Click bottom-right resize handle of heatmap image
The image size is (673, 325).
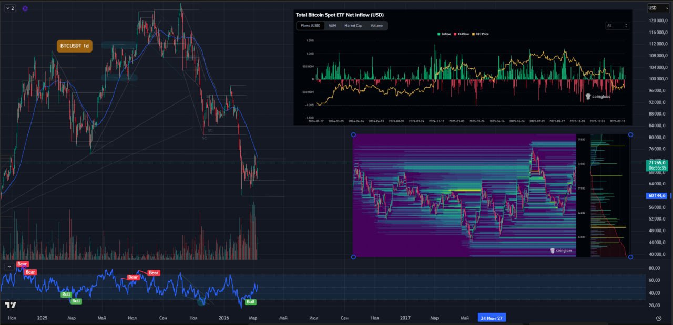[x=630, y=257]
